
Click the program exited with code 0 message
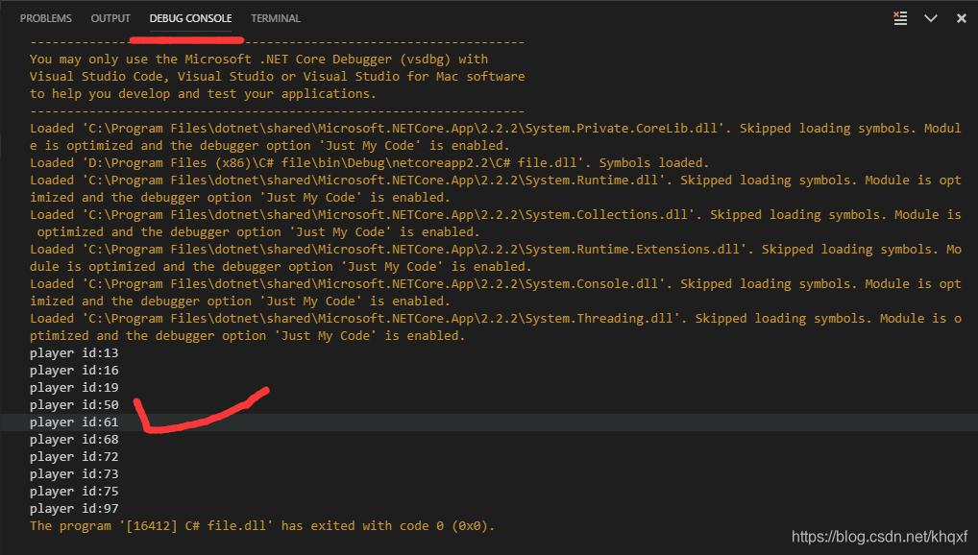[x=261, y=526]
